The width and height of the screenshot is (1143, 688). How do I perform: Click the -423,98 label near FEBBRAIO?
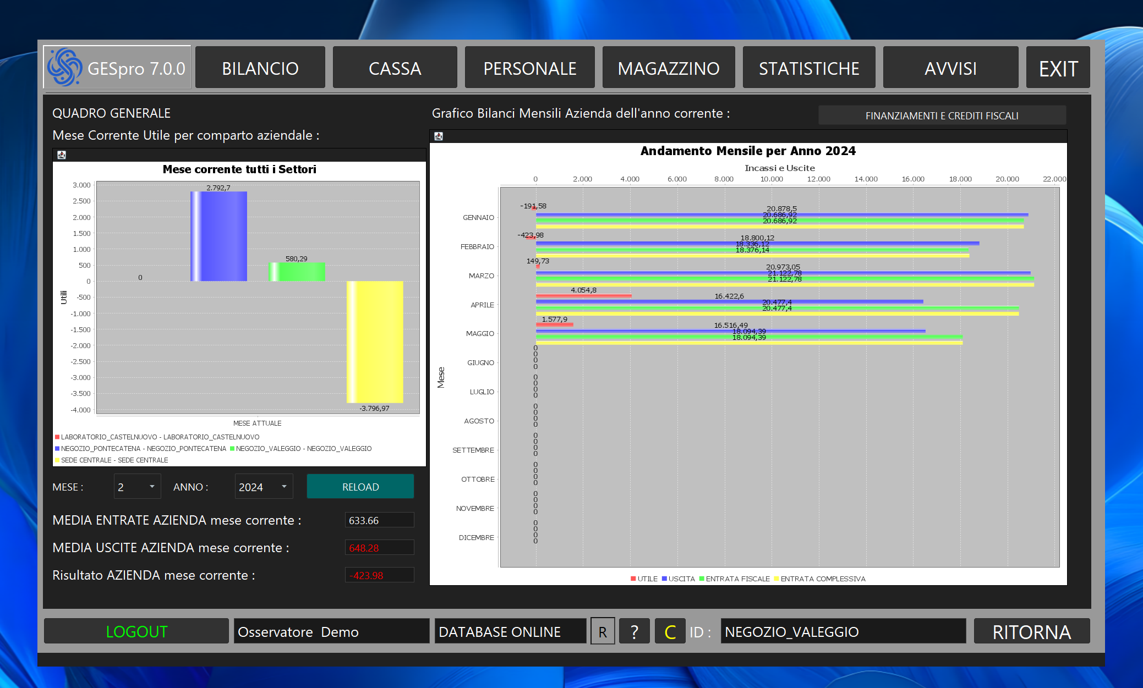point(531,235)
